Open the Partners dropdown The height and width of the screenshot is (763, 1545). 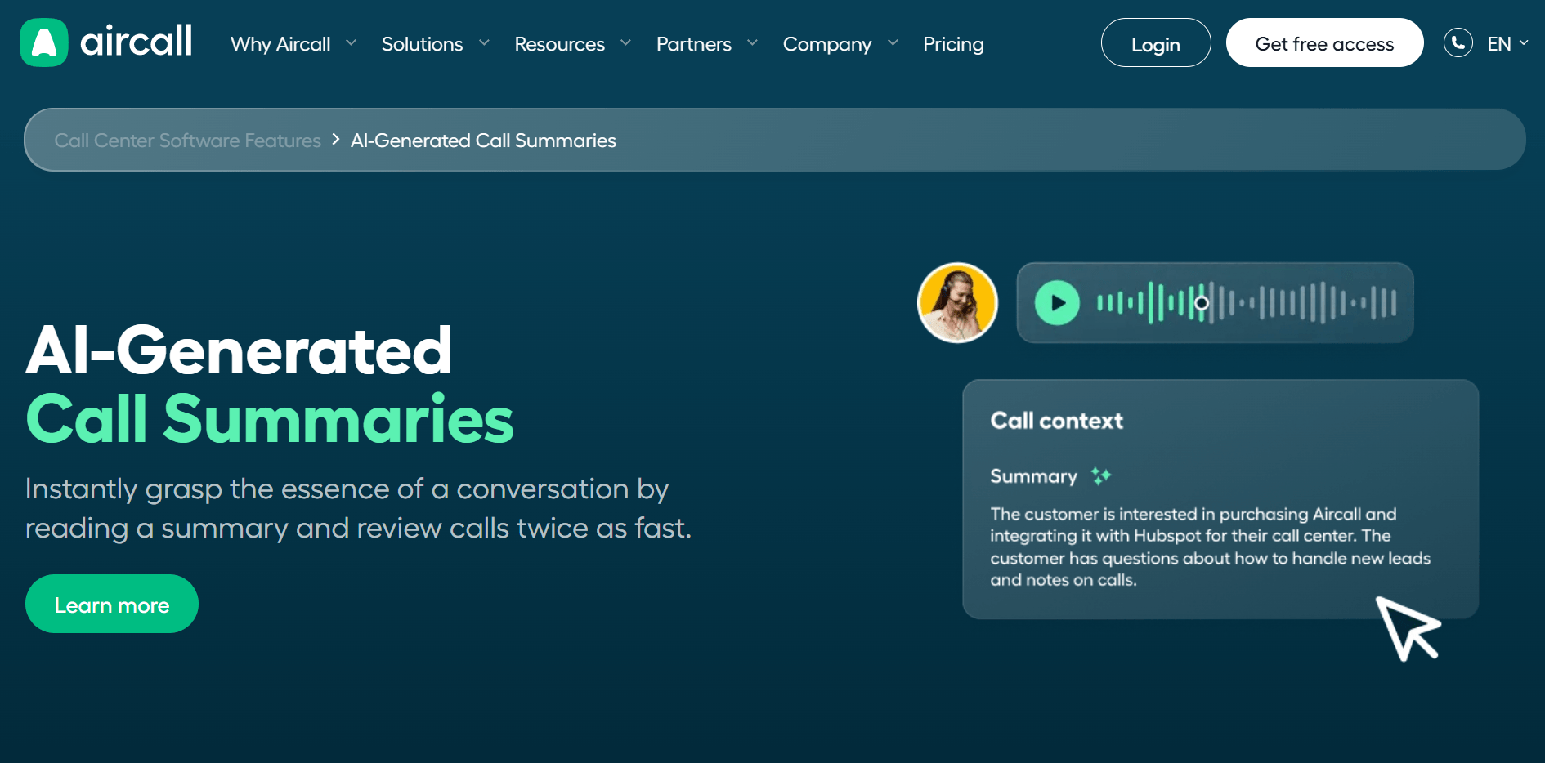click(693, 44)
